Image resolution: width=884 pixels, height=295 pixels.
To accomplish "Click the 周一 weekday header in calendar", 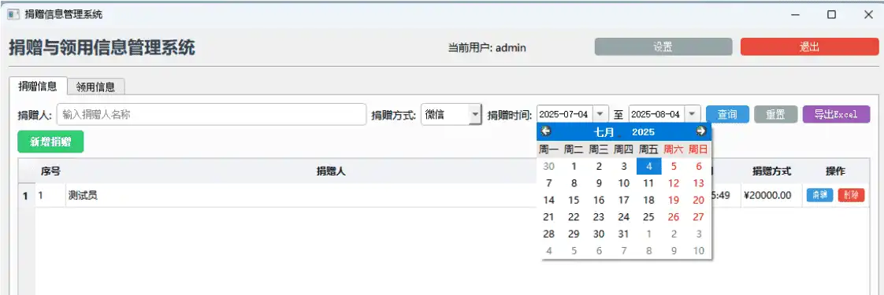I will click(x=548, y=149).
